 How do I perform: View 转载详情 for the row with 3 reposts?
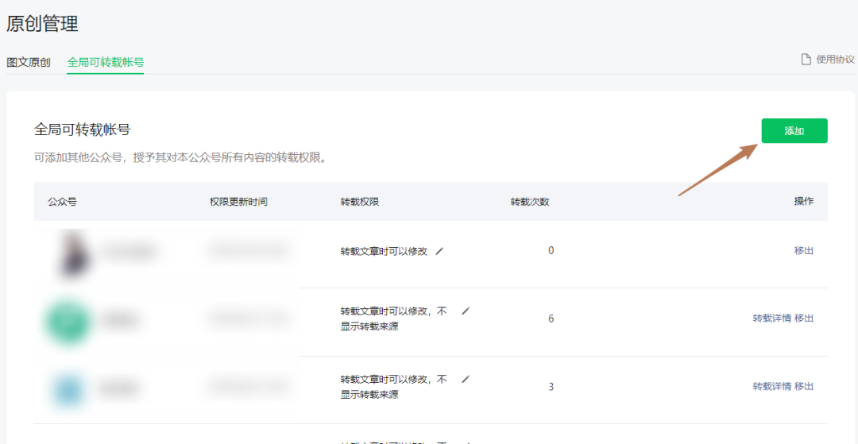click(x=771, y=387)
